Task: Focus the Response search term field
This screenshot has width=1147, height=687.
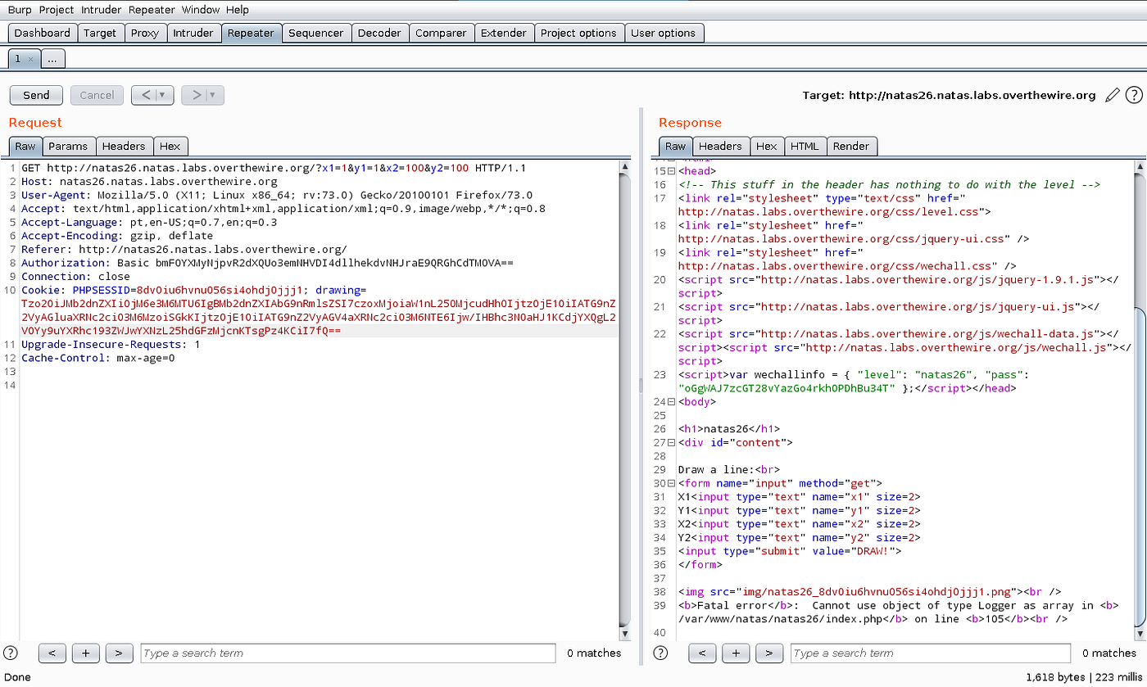Action: point(930,653)
